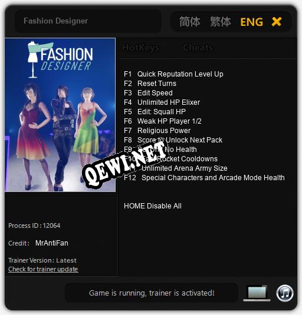The width and height of the screenshot is (302, 315).
Task: Select F4 Unlimited HP Elixer
Action: 162,102
